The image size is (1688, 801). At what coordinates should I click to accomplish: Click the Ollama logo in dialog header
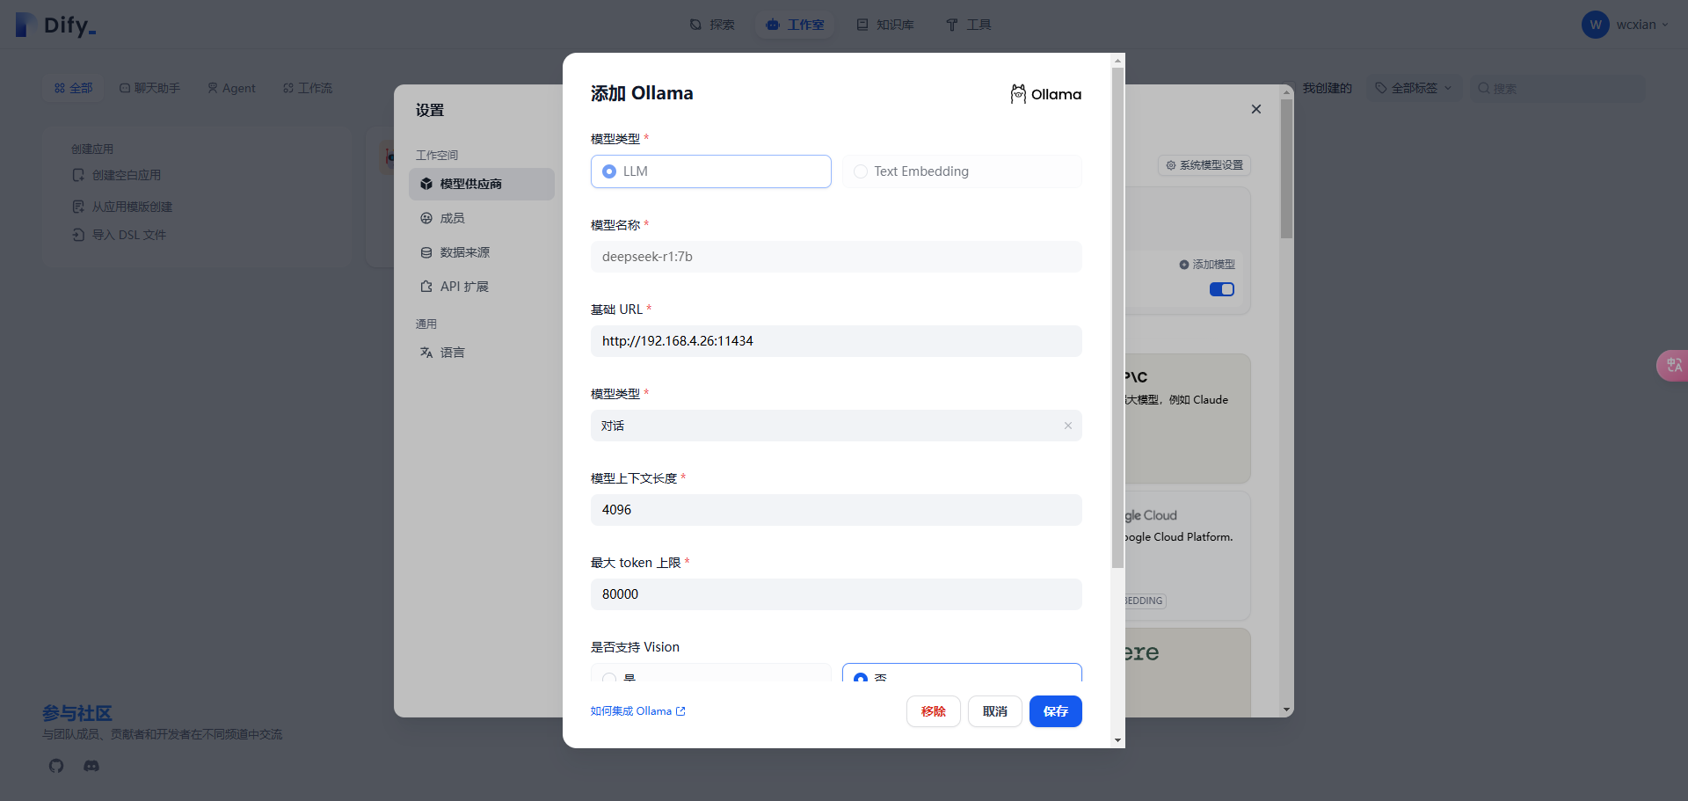(x=1046, y=94)
